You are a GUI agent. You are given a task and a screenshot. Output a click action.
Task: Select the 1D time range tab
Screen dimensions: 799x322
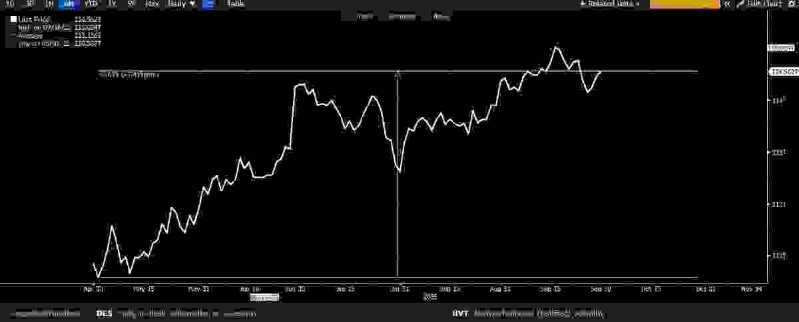point(9,4)
